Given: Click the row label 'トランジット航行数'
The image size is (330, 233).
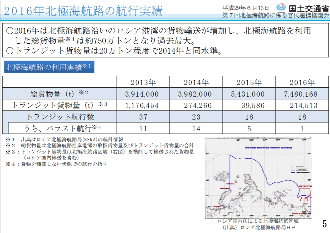Looking at the screenshot, I should (x=60, y=117).
